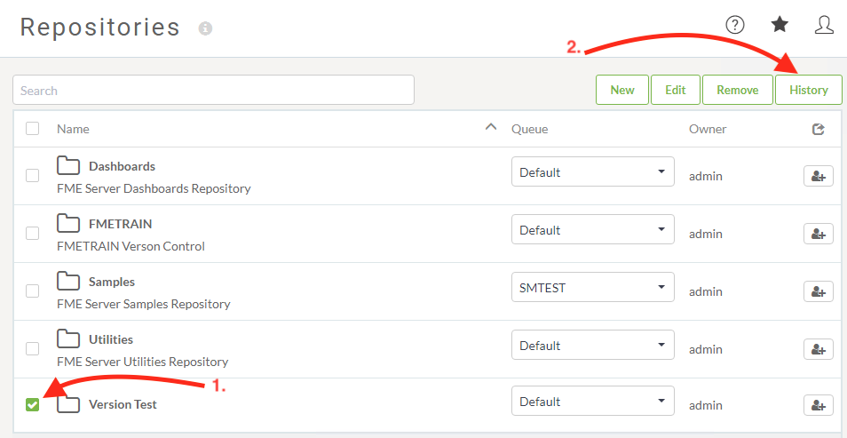Click the New repository button
This screenshot has width=847, height=438.
pyautogui.click(x=622, y=90)
